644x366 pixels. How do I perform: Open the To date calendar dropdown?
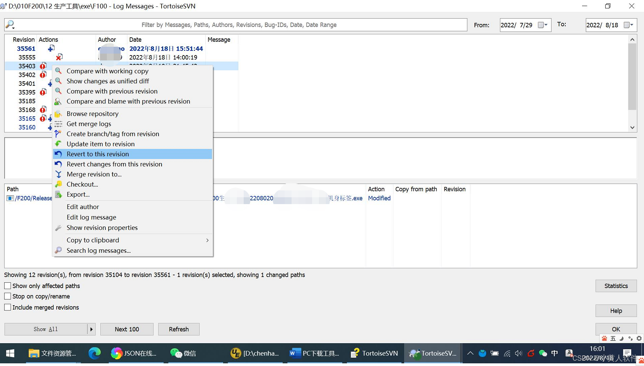pyautogui.click(x=629, y=25)
